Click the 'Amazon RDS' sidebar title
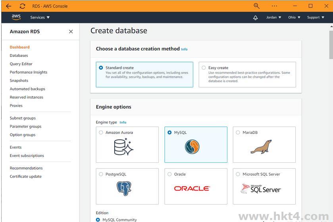Image resolution: width=333 pixels, height=222 pixels. (x=25, y=31)
